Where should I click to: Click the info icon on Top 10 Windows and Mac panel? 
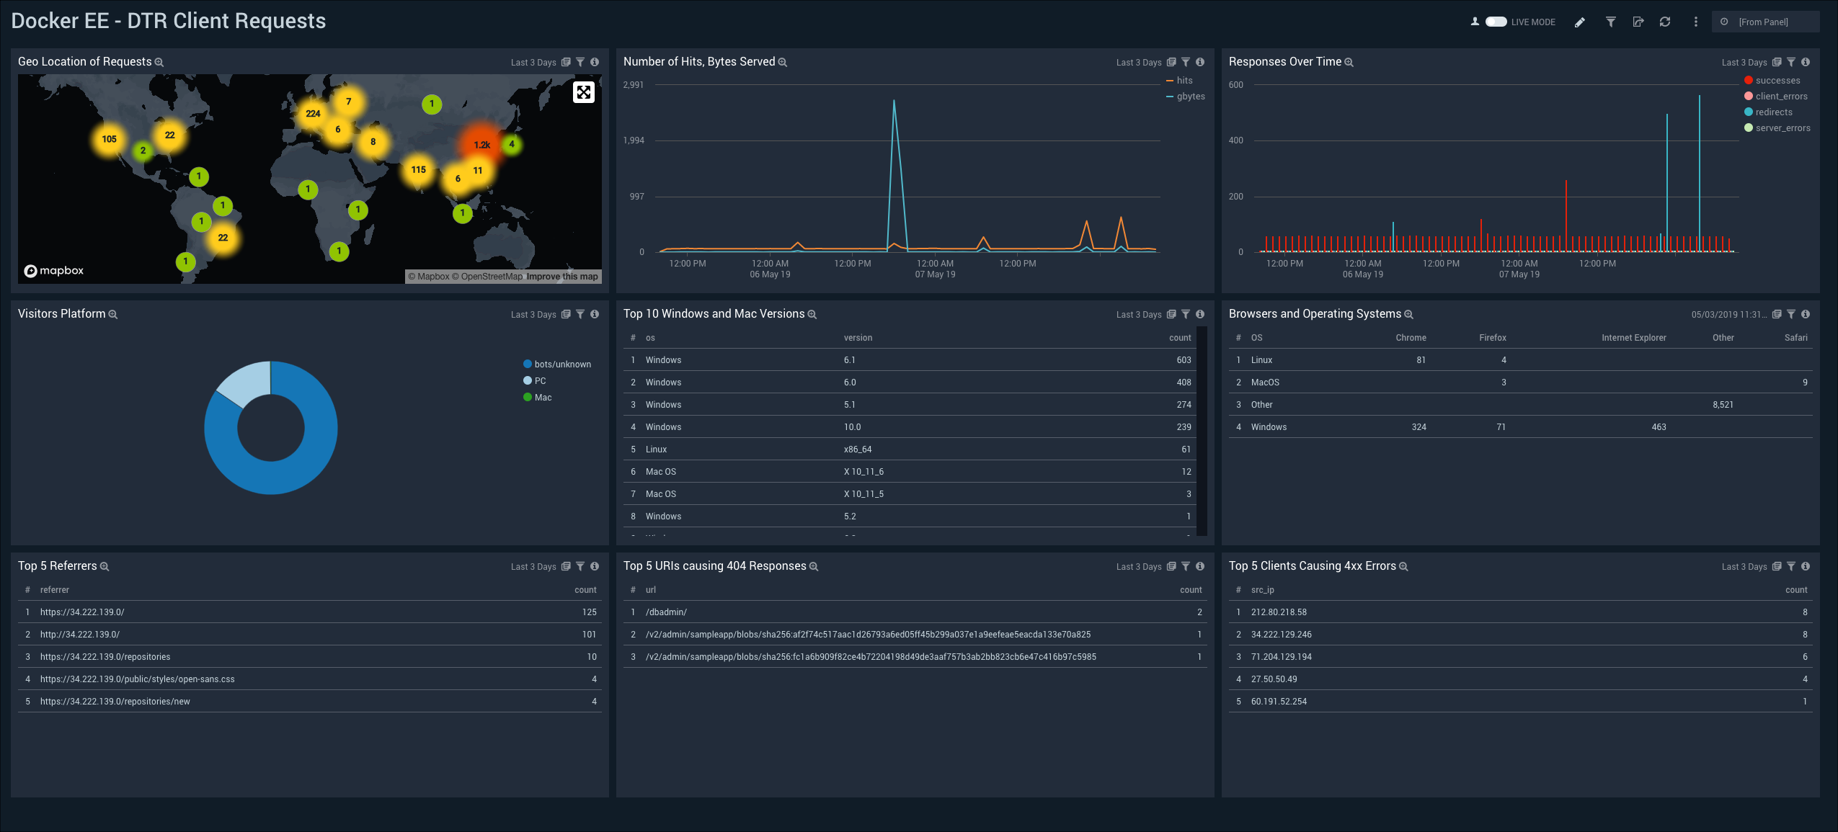pyautogui.click(x=1204, y=313)
